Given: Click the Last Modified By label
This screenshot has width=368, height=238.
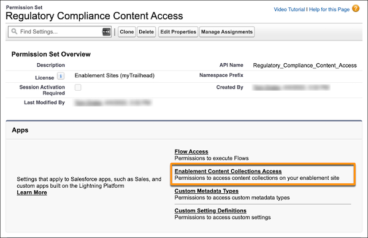Looking at the screenshot, I should pyautogui.click(x=44, y=102).
